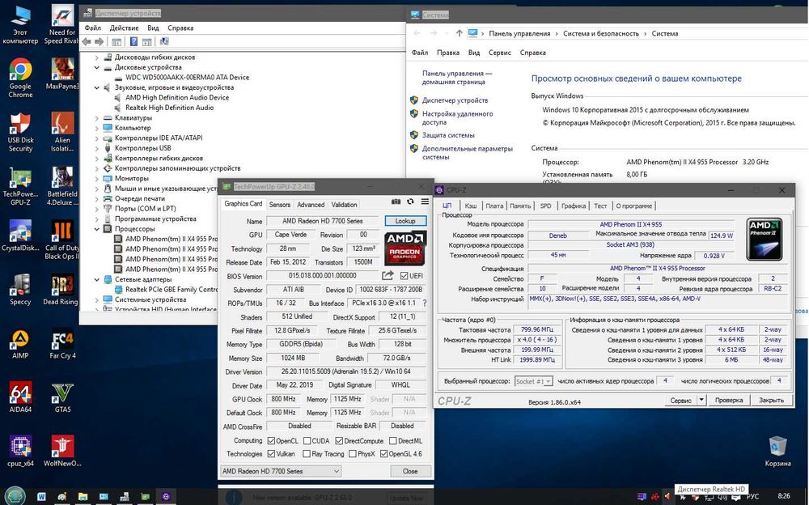Open the AMD Radeon HD 7700 Series dropdown

tap(282, 471)
